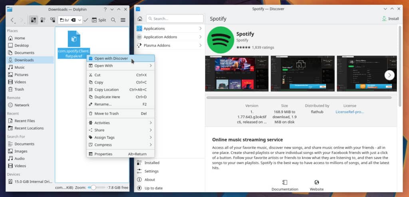The width and height of the screenshot is (409, 197).
Task: Install Spotify via Install button
Action: point(391,19)
